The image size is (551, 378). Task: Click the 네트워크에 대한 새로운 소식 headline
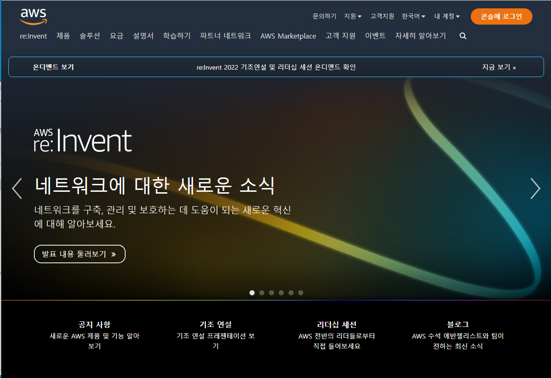pos(155,185)
